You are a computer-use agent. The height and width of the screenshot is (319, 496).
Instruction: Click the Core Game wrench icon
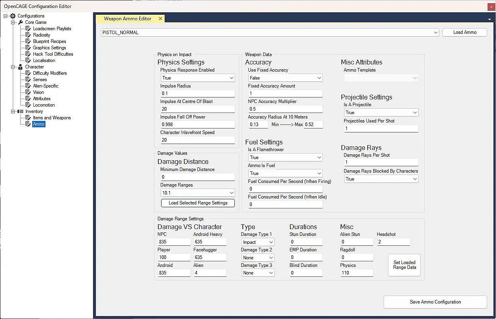[21, 22]
